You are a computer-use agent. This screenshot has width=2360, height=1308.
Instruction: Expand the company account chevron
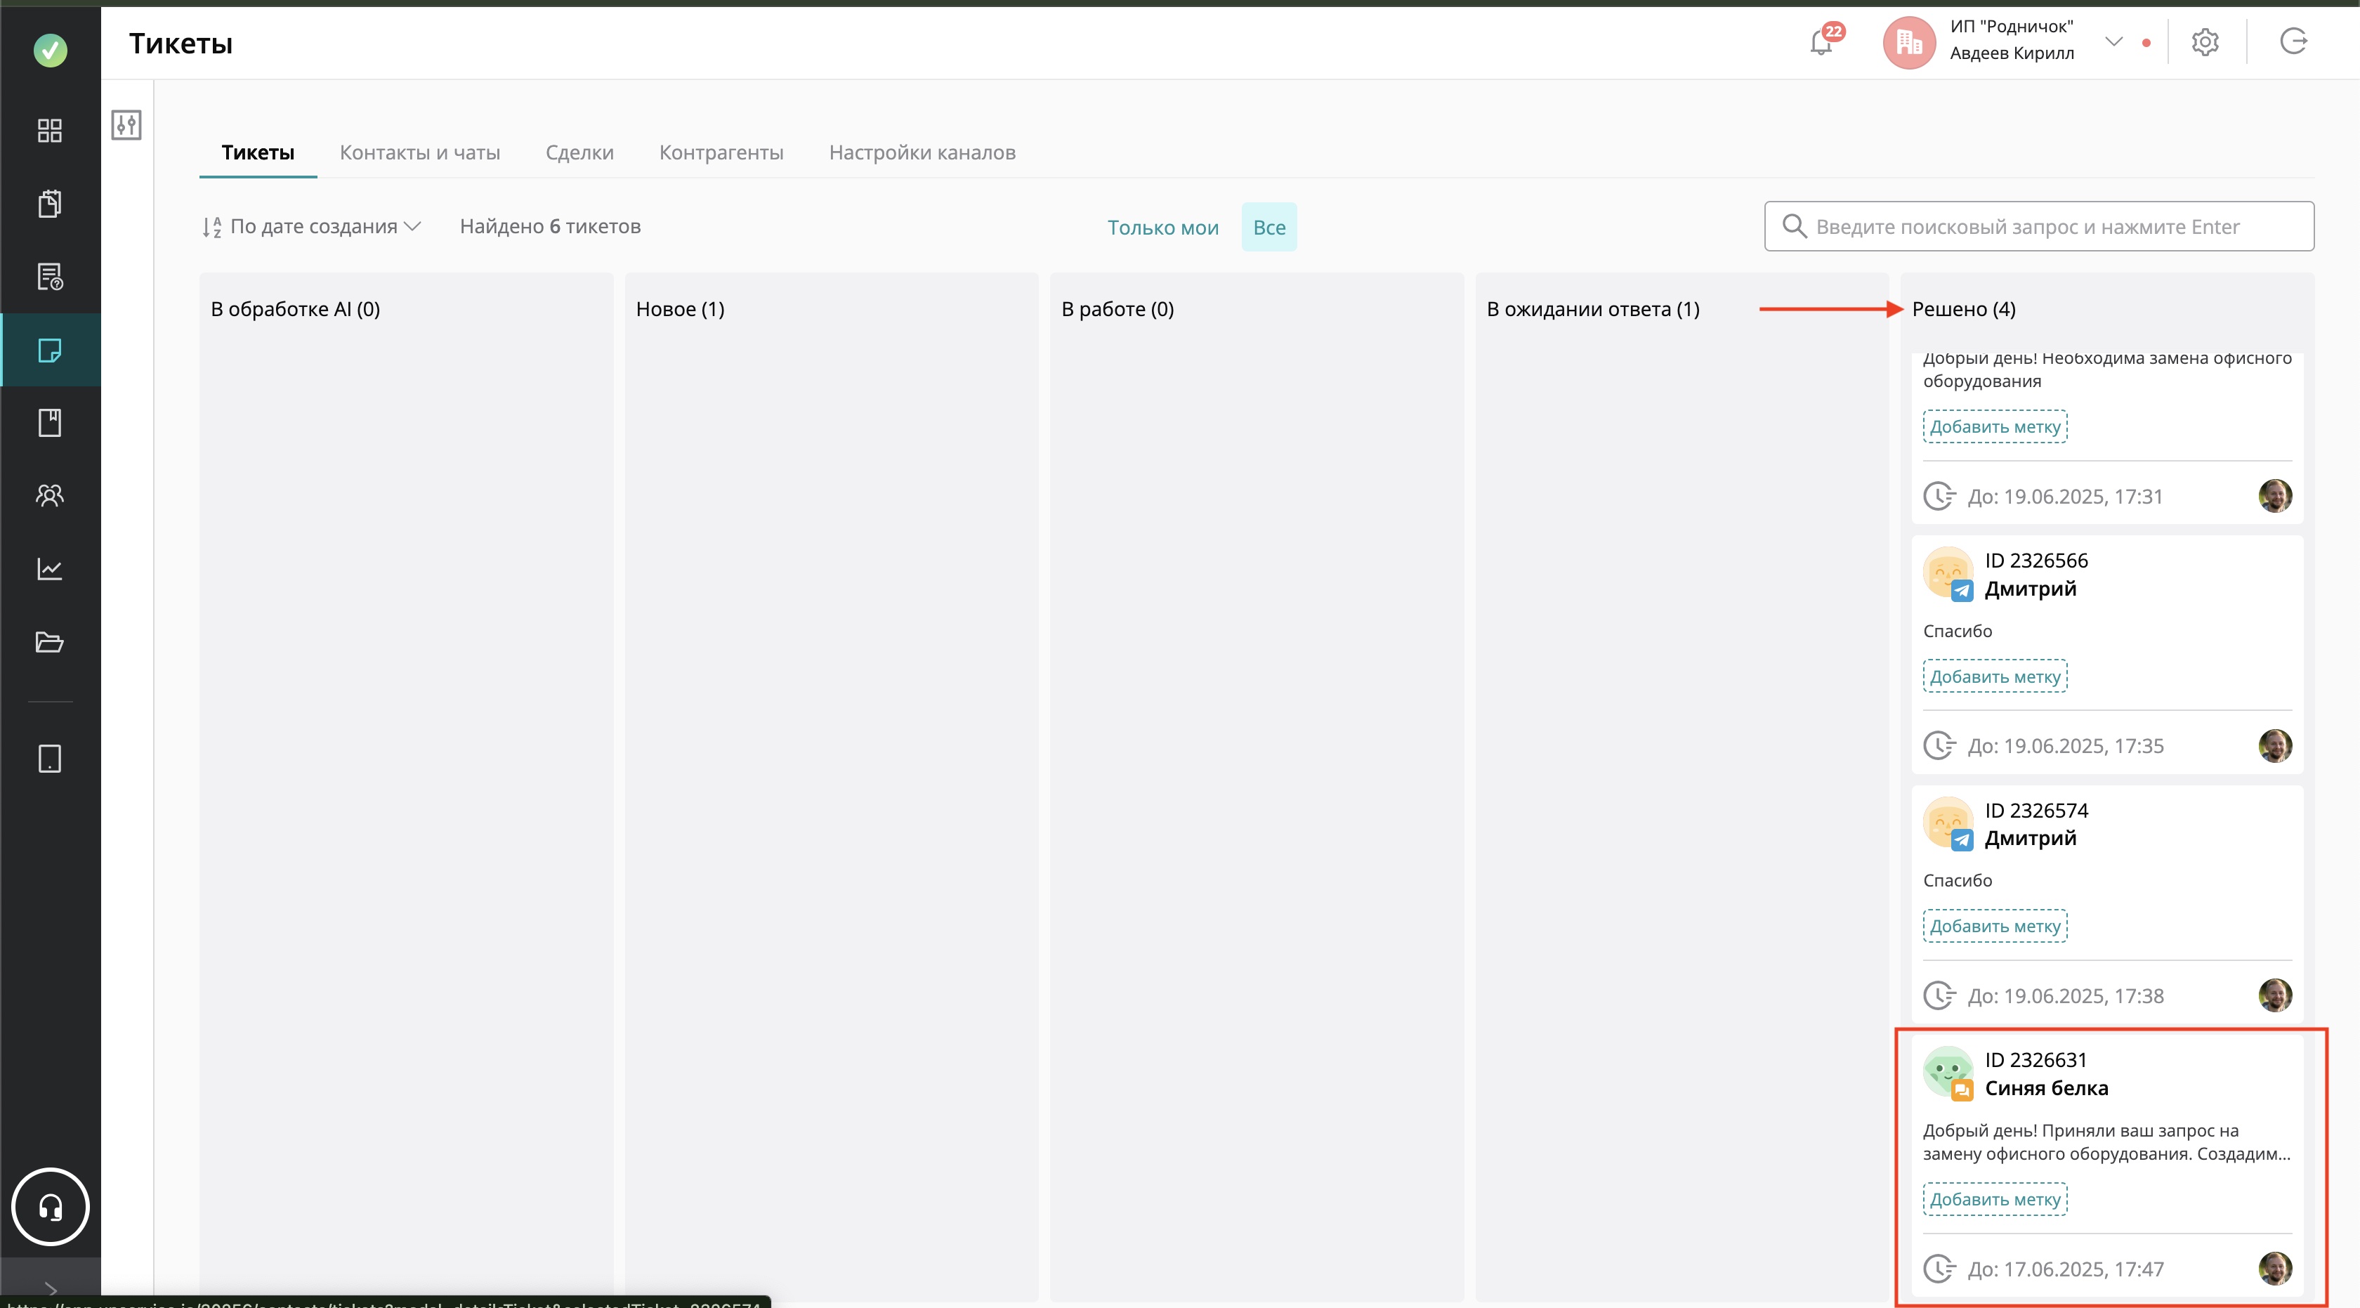click(2113, 41)
